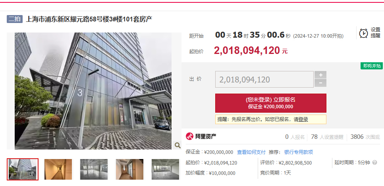This screenshot has height=186, width=384.
Task: Select the fourth hallway thumbnail
Action: 129,169
